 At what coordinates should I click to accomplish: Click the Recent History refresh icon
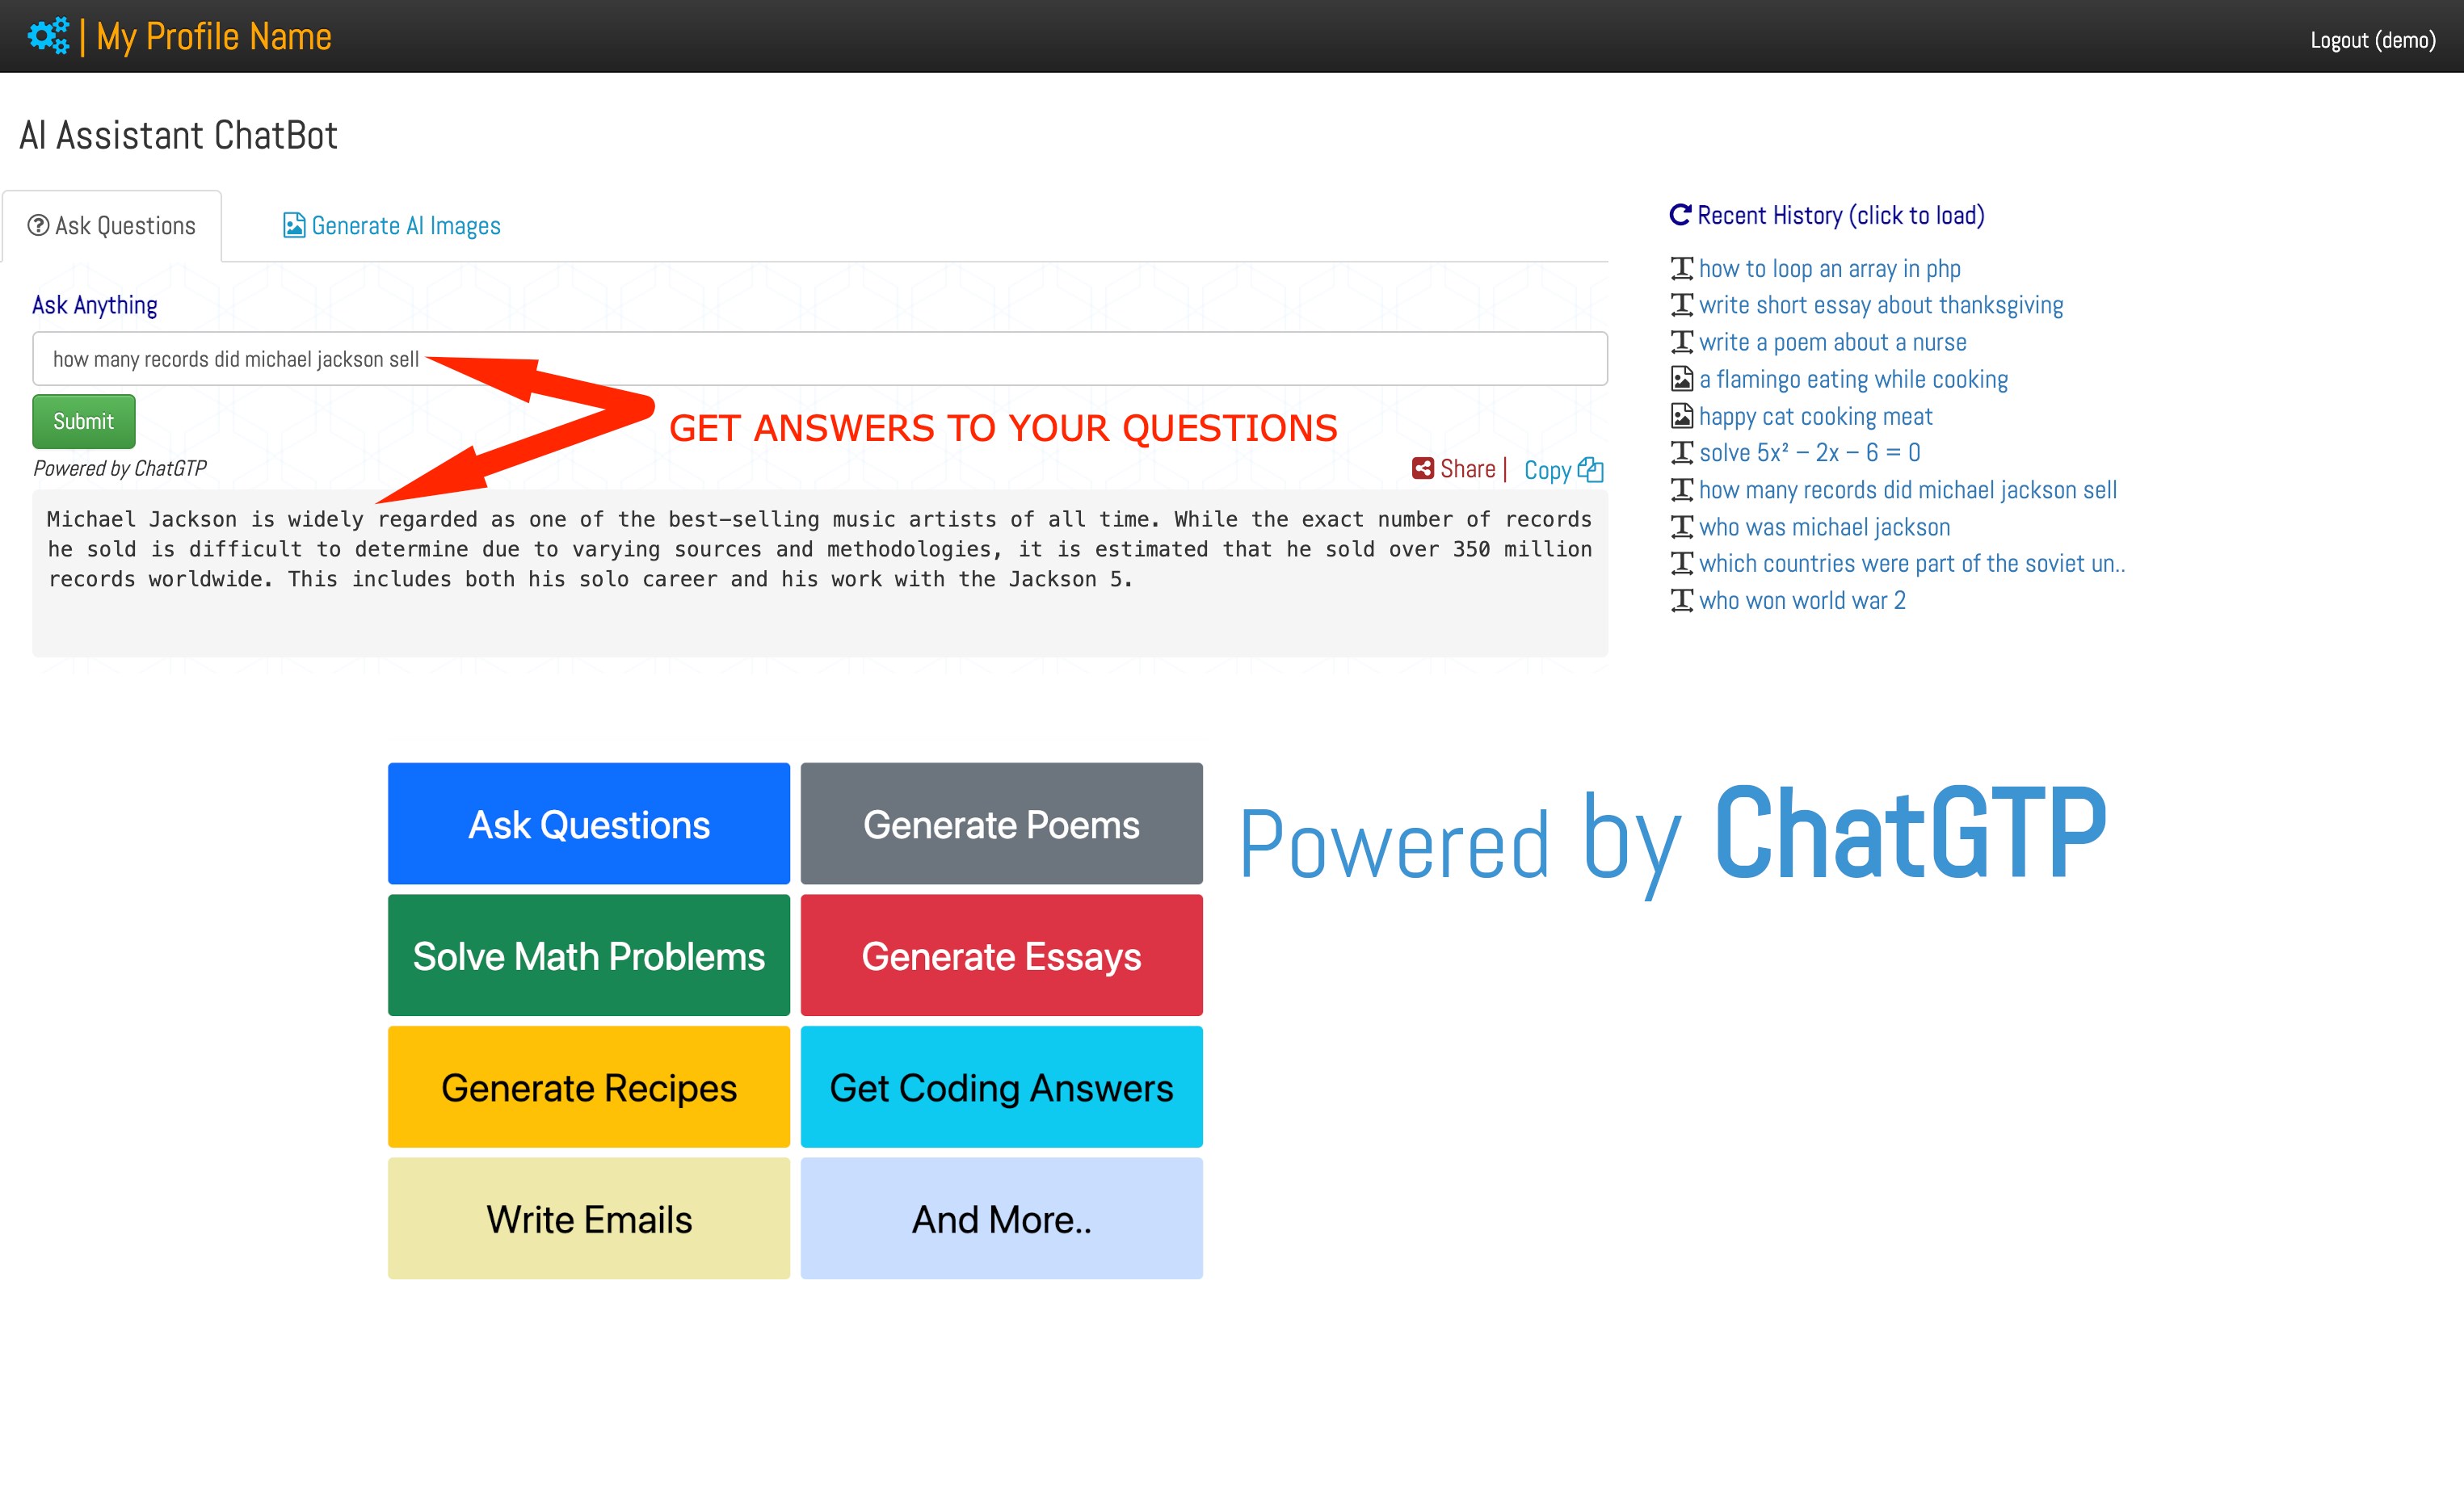(1681, 215)
